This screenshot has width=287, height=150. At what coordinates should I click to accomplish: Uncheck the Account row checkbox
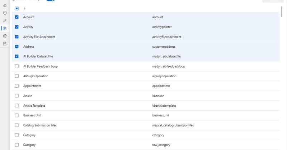(x=17, y=17)
